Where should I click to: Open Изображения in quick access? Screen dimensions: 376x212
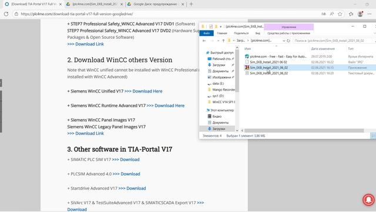(x=221, y=77)
